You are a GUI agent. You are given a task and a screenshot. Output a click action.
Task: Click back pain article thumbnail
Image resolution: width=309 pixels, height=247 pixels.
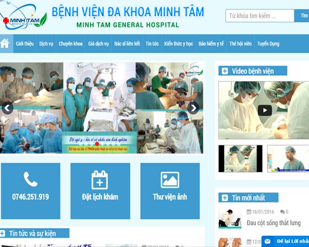pos(230,218)
